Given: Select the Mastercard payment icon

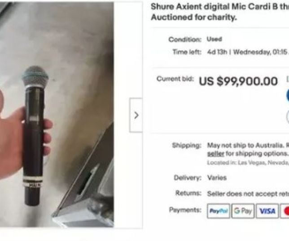Looking at the screenshot, I should (x=285, y=211).
